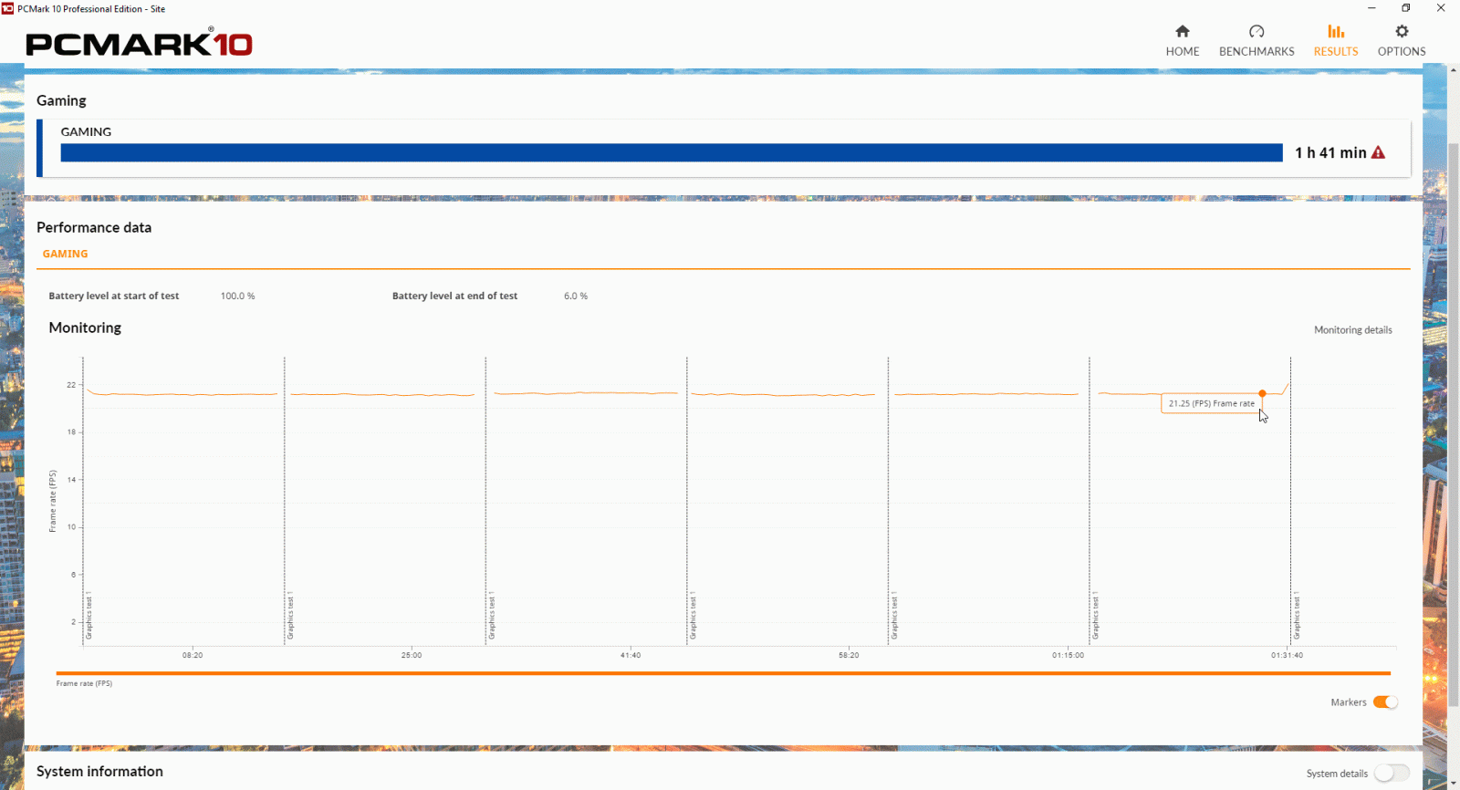Restore down the PCMark 10 window

click(x=1406, y=8)
